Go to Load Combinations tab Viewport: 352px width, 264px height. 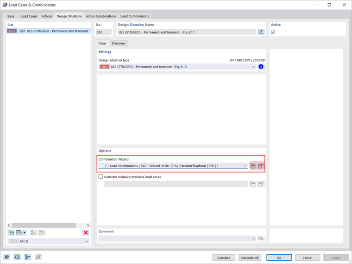[134, 16]
